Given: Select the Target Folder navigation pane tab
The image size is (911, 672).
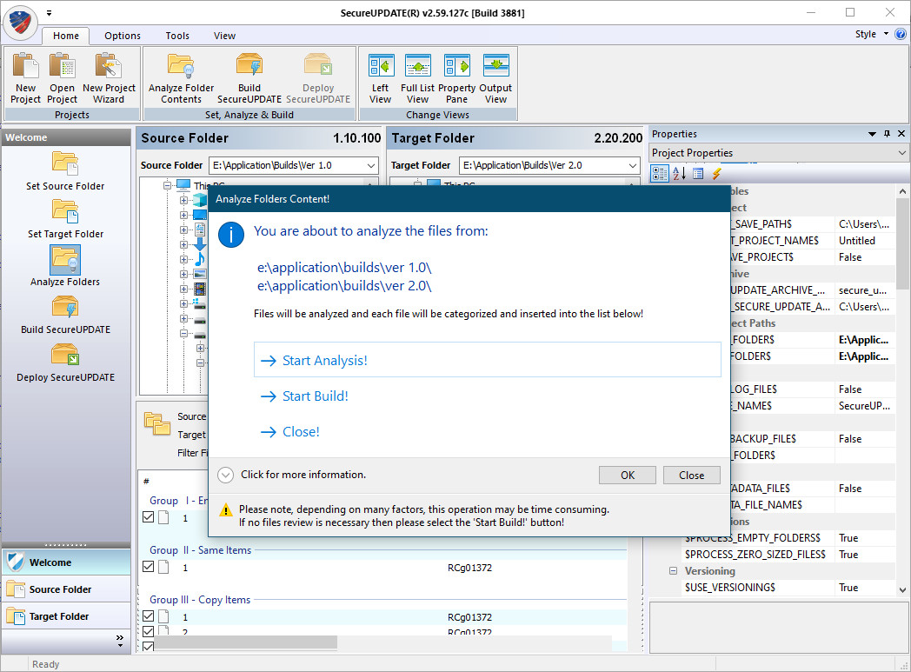Looking at the screenshot, I should tap(66, 616).
